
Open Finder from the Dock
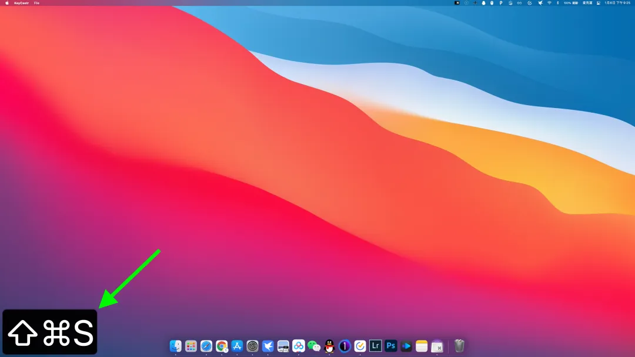tap(175, 346)
